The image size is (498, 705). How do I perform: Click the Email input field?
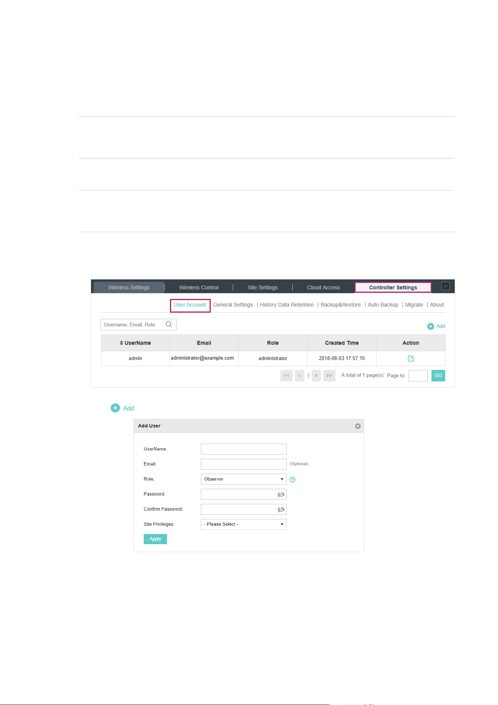click(x=244, y=464)
